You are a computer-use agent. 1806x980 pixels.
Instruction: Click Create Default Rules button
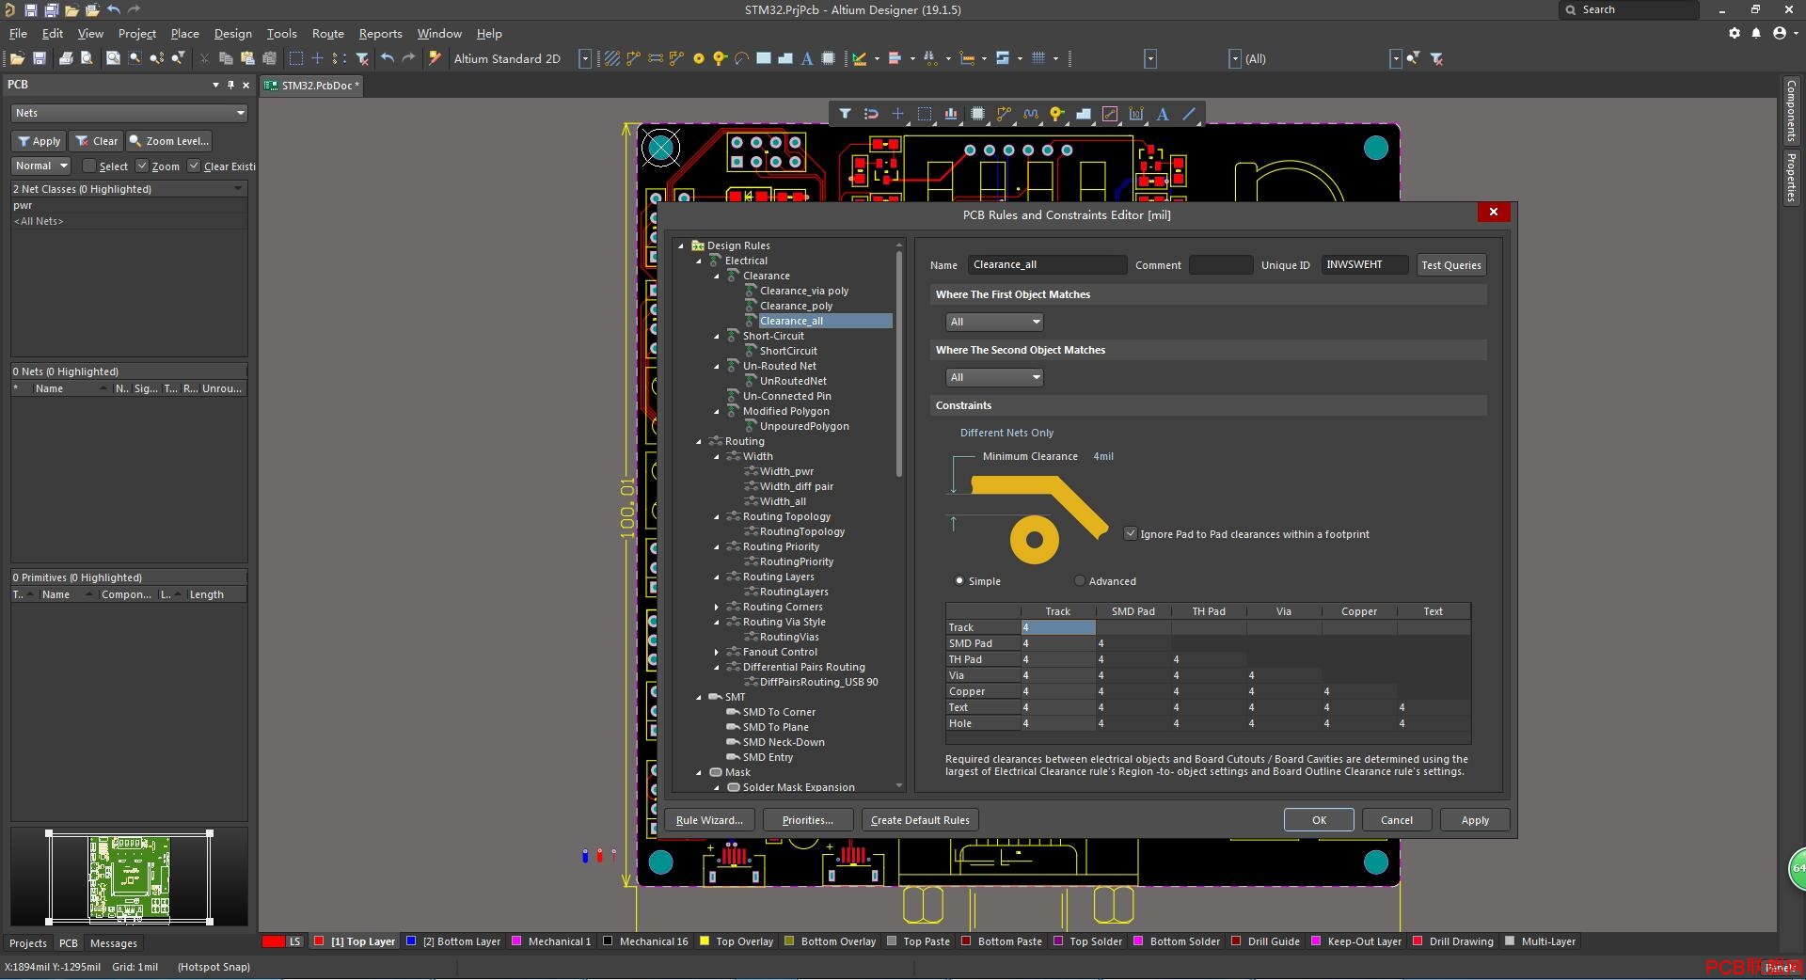pyautogui.click(x=920, y=820)
